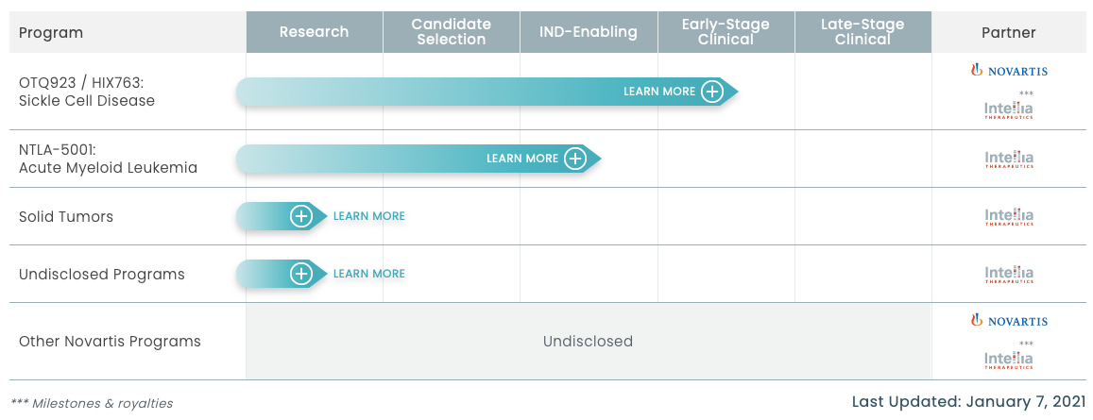The image size is (1093, 420).
Task: Select the Research column header
Action: 314,32
